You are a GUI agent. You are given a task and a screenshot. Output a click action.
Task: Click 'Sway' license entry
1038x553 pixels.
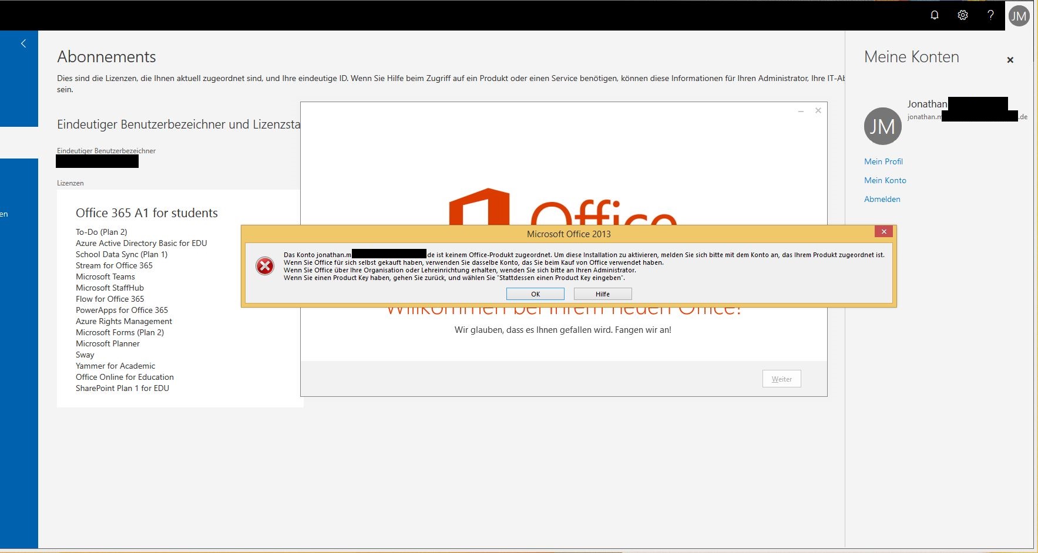[85, 355]
